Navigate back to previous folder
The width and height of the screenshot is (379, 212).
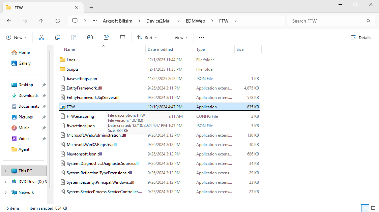pos(9,21)
